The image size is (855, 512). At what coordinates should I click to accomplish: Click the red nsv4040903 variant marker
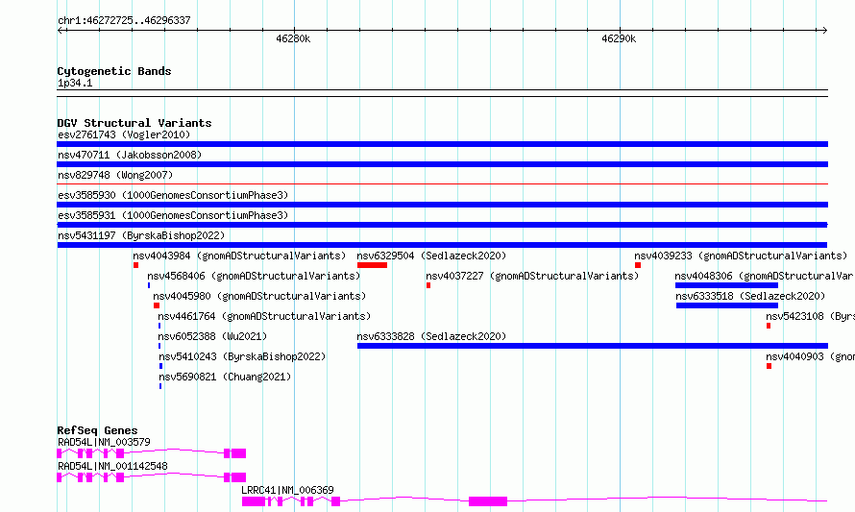[769, 366]
